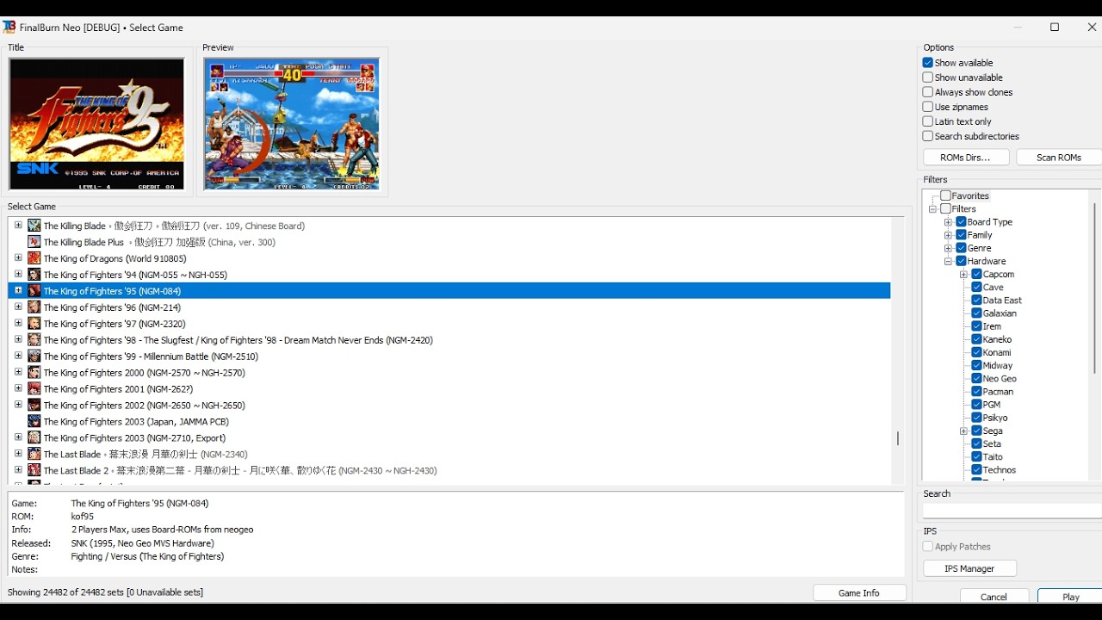Click King of Fighters '97 game icon
This screenshot has height=620, width=1102.
coord(34,324)
